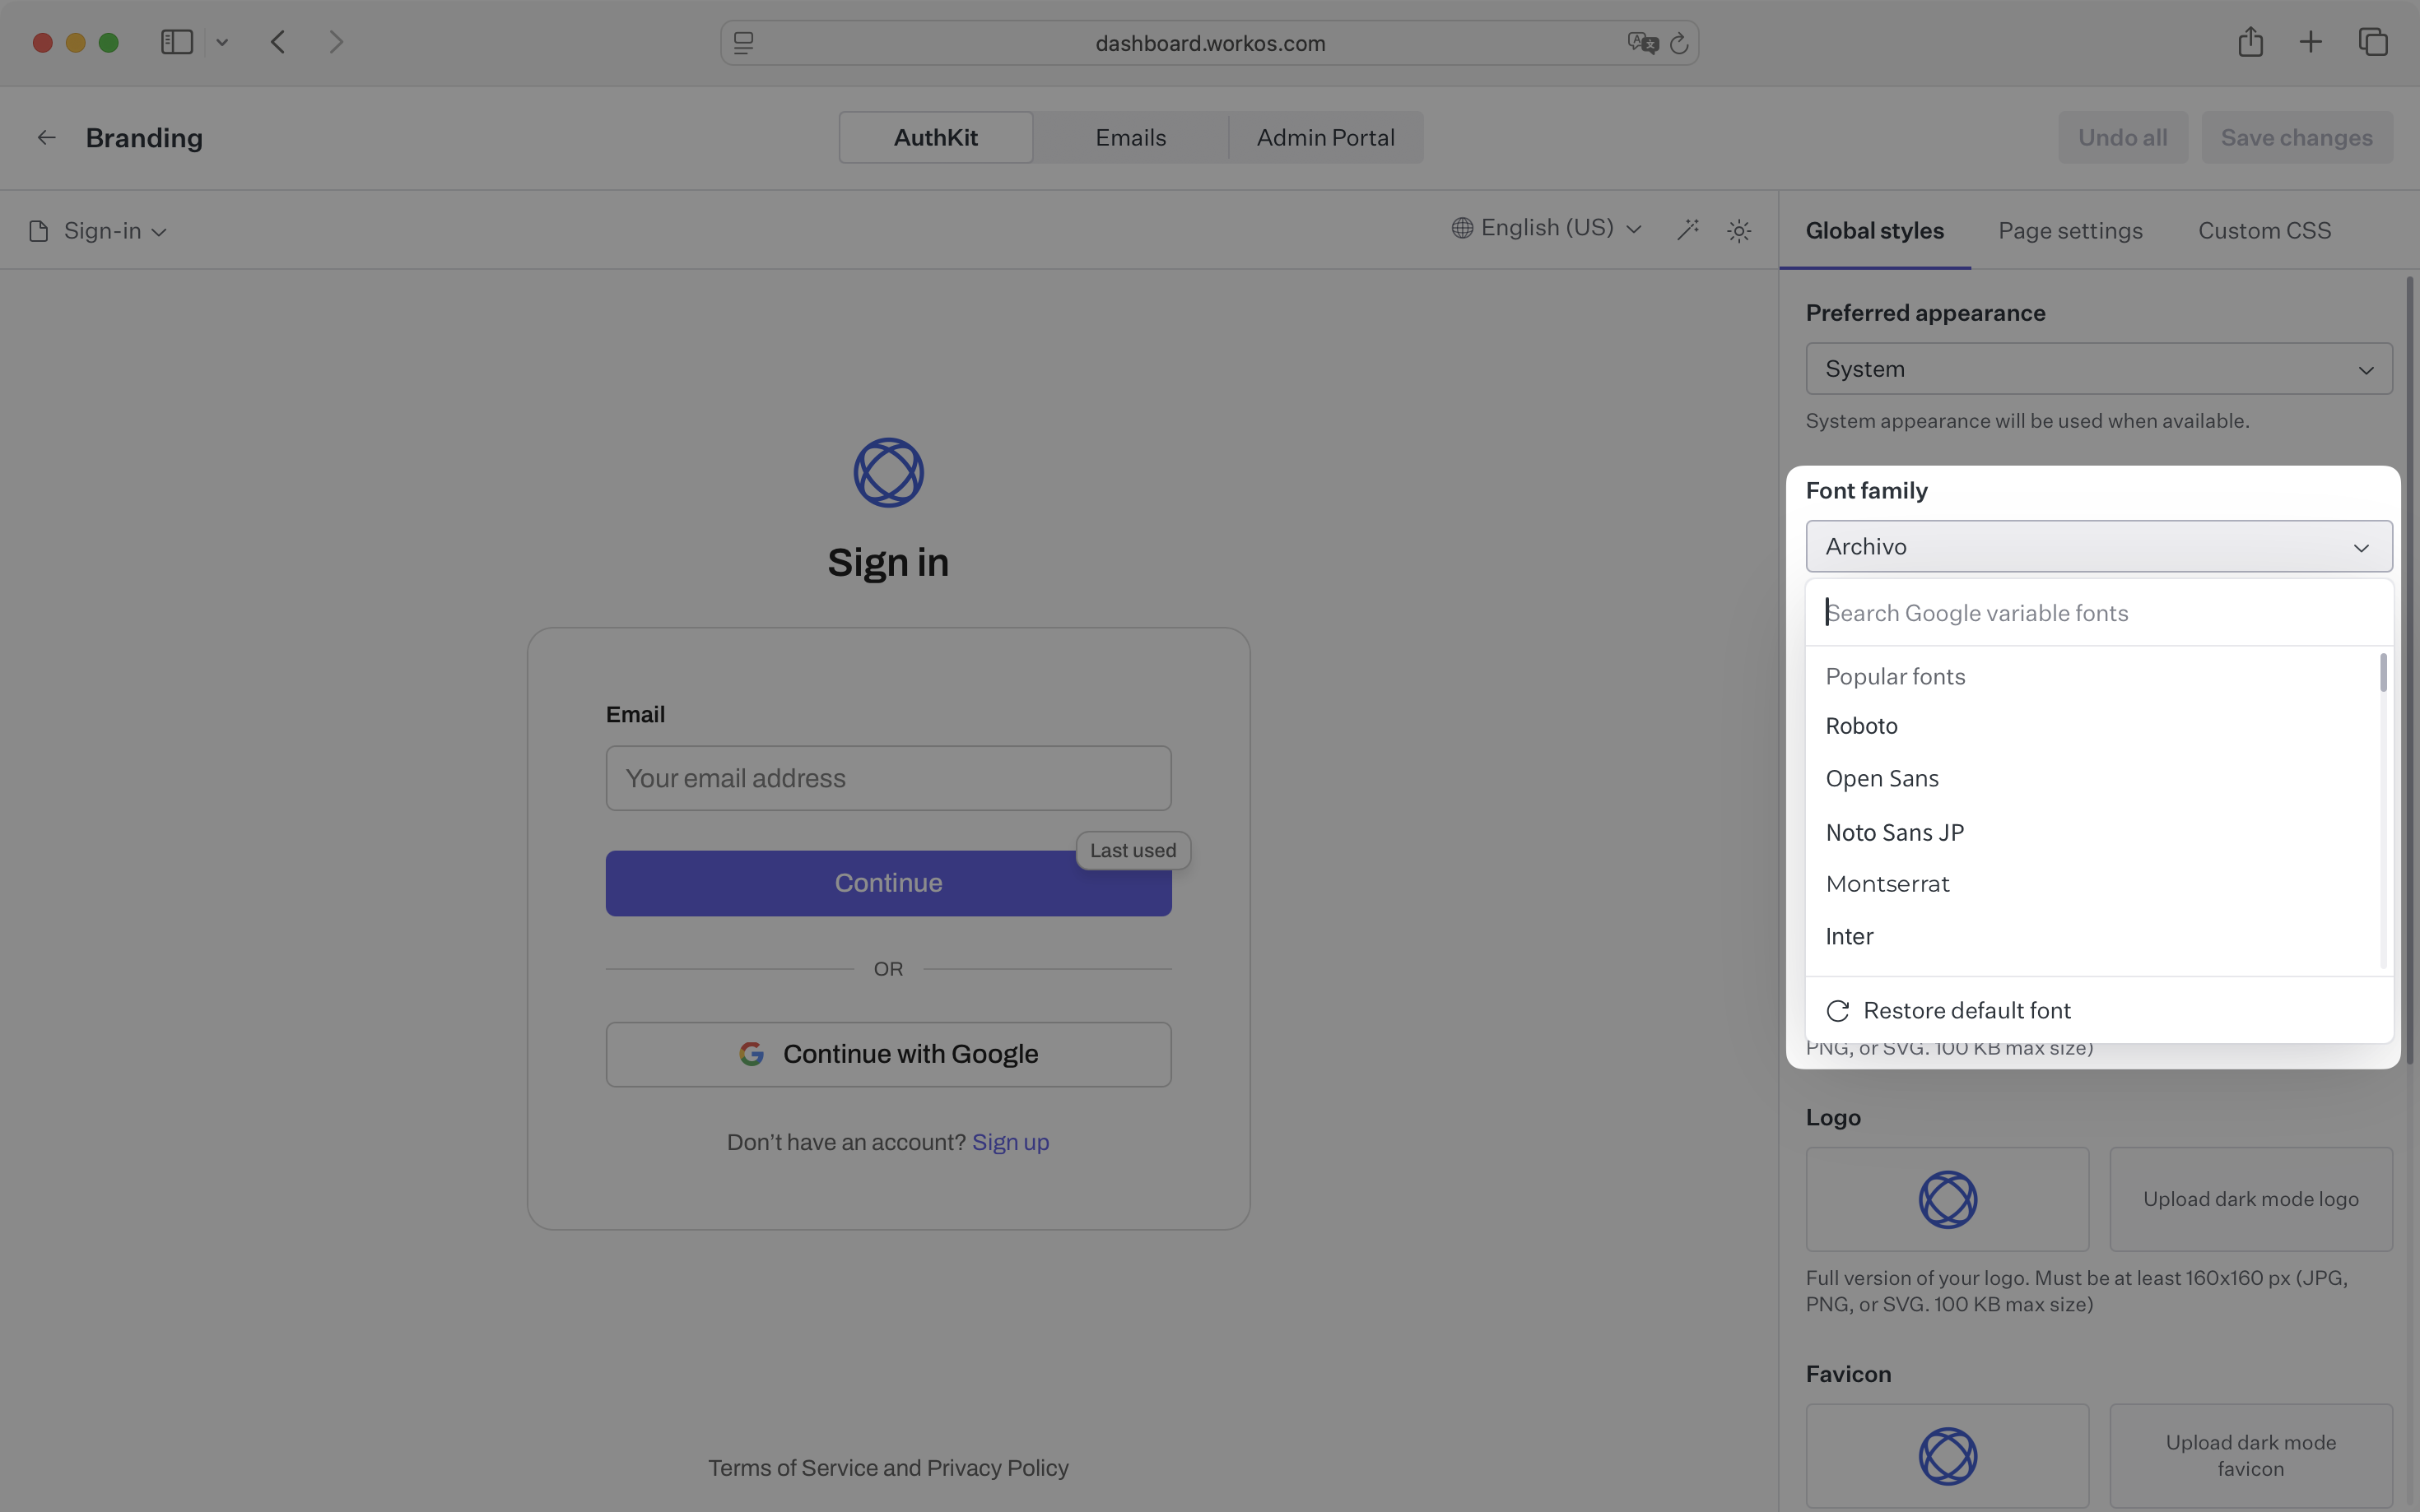Click the Safari share icon
Screen dimensions: 2420x1512
(2250, 42)
